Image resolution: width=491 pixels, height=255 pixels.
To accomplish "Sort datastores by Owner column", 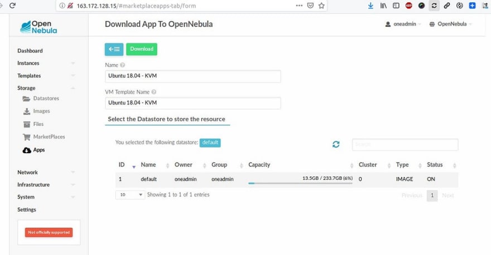I will [190, 165].
